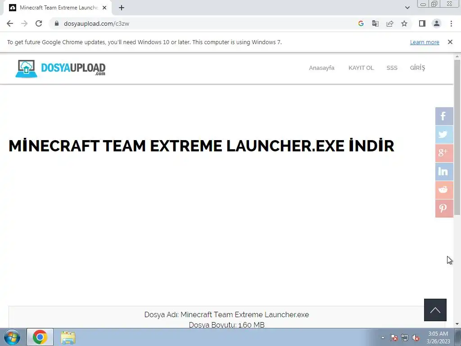The height and width of the screenshot is (346, 461).
Task: Open the Google icon in address bar
Action: click(361, 23)
